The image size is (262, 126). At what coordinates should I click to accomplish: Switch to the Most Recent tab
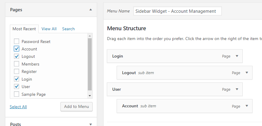click(x=24, y=29)
